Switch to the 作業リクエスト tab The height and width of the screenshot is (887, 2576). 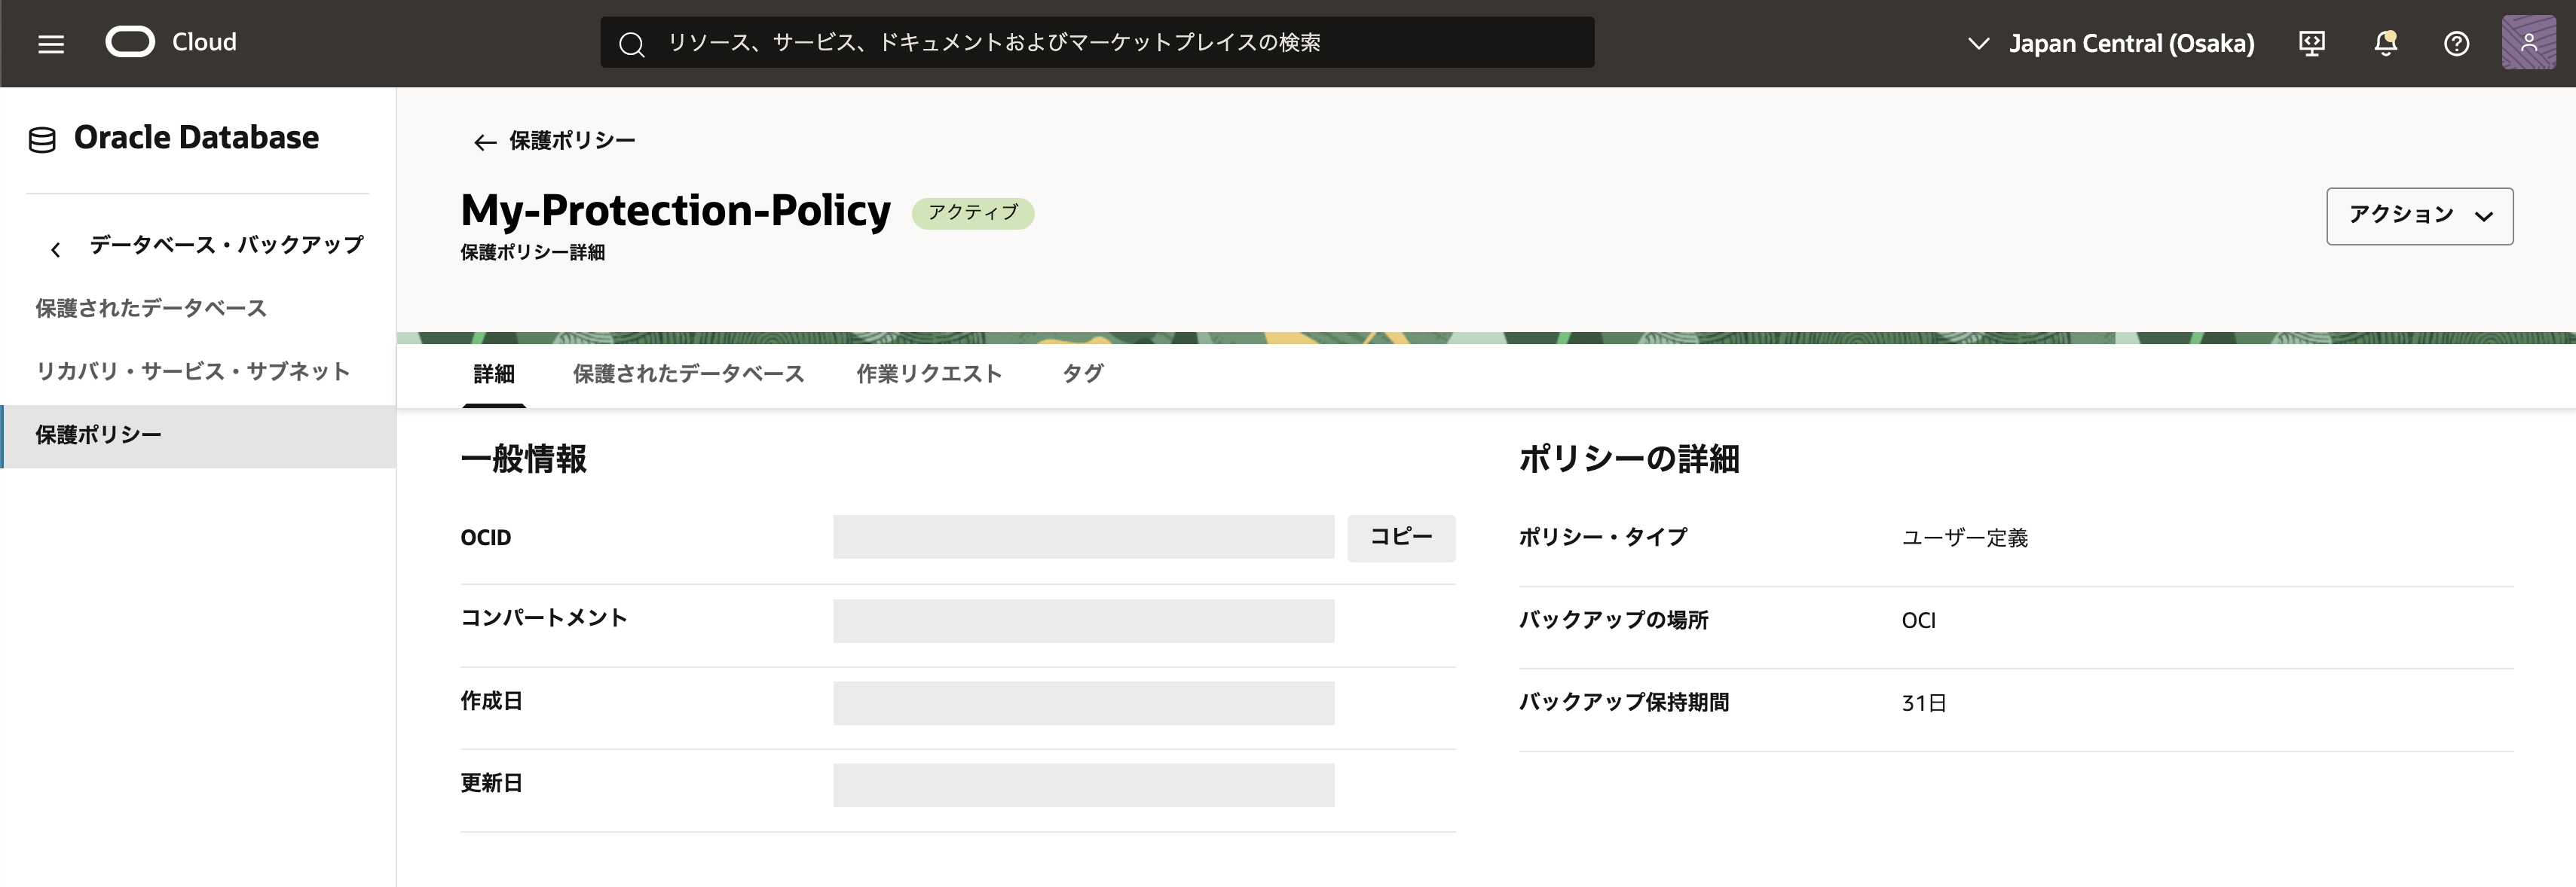pyautogui.click(x=929, y=373)
